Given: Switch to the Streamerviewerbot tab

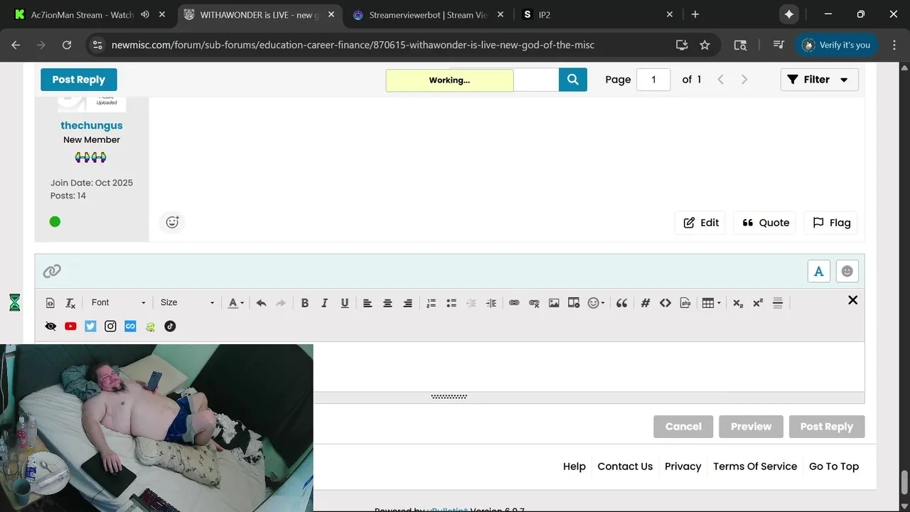Looking at the screenshot, I should 431,14.
